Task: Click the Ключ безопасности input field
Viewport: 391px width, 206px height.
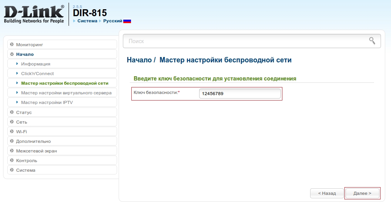Action: pyautogui.click(x=240, y=94)
